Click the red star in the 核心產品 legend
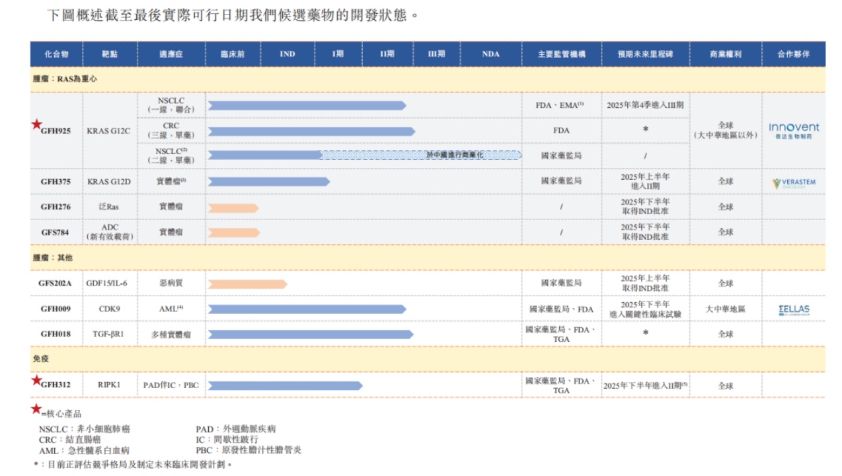842x476 pixels. point(36,409)
